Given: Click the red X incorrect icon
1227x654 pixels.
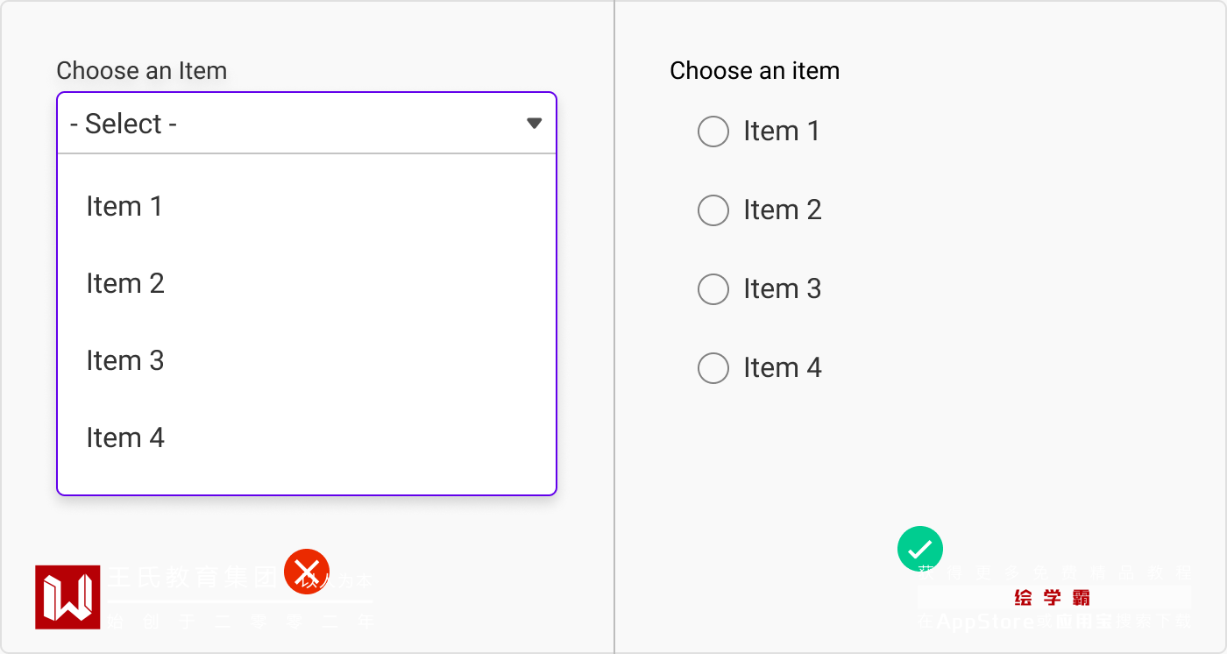Looking at the screenshot, I should tap(307, 572).
